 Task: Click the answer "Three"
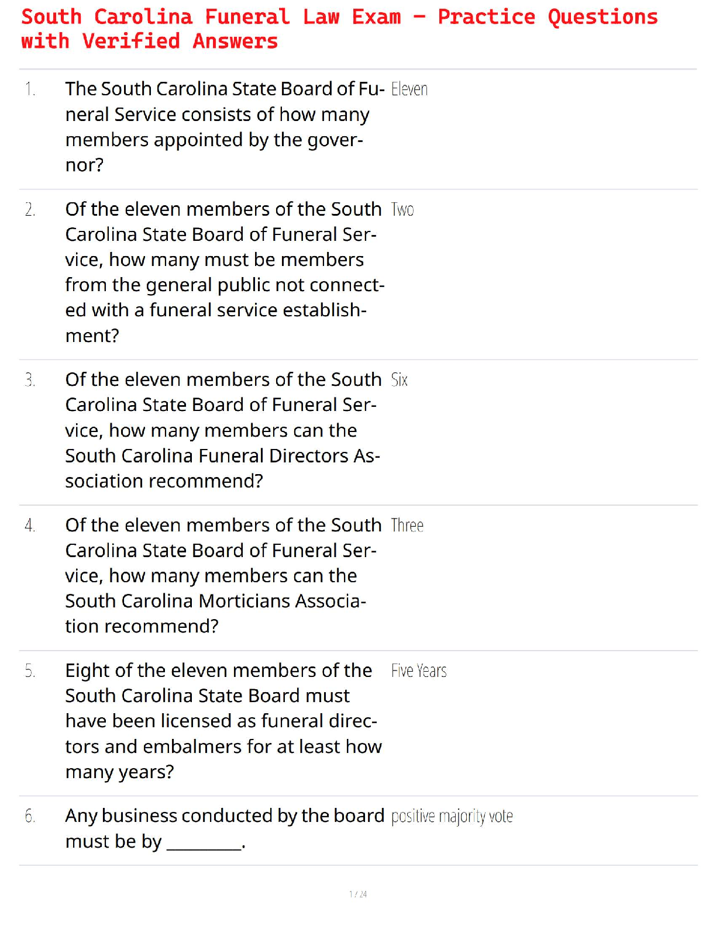point(407,526)
